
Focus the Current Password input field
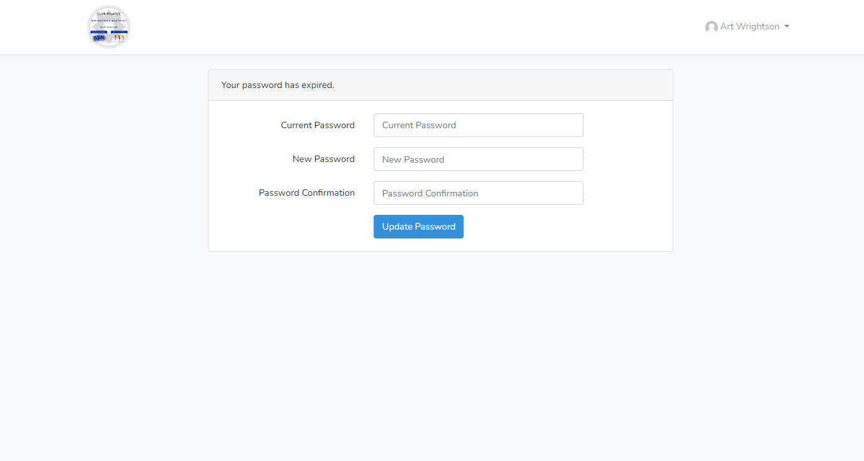[x=478, y=125]
